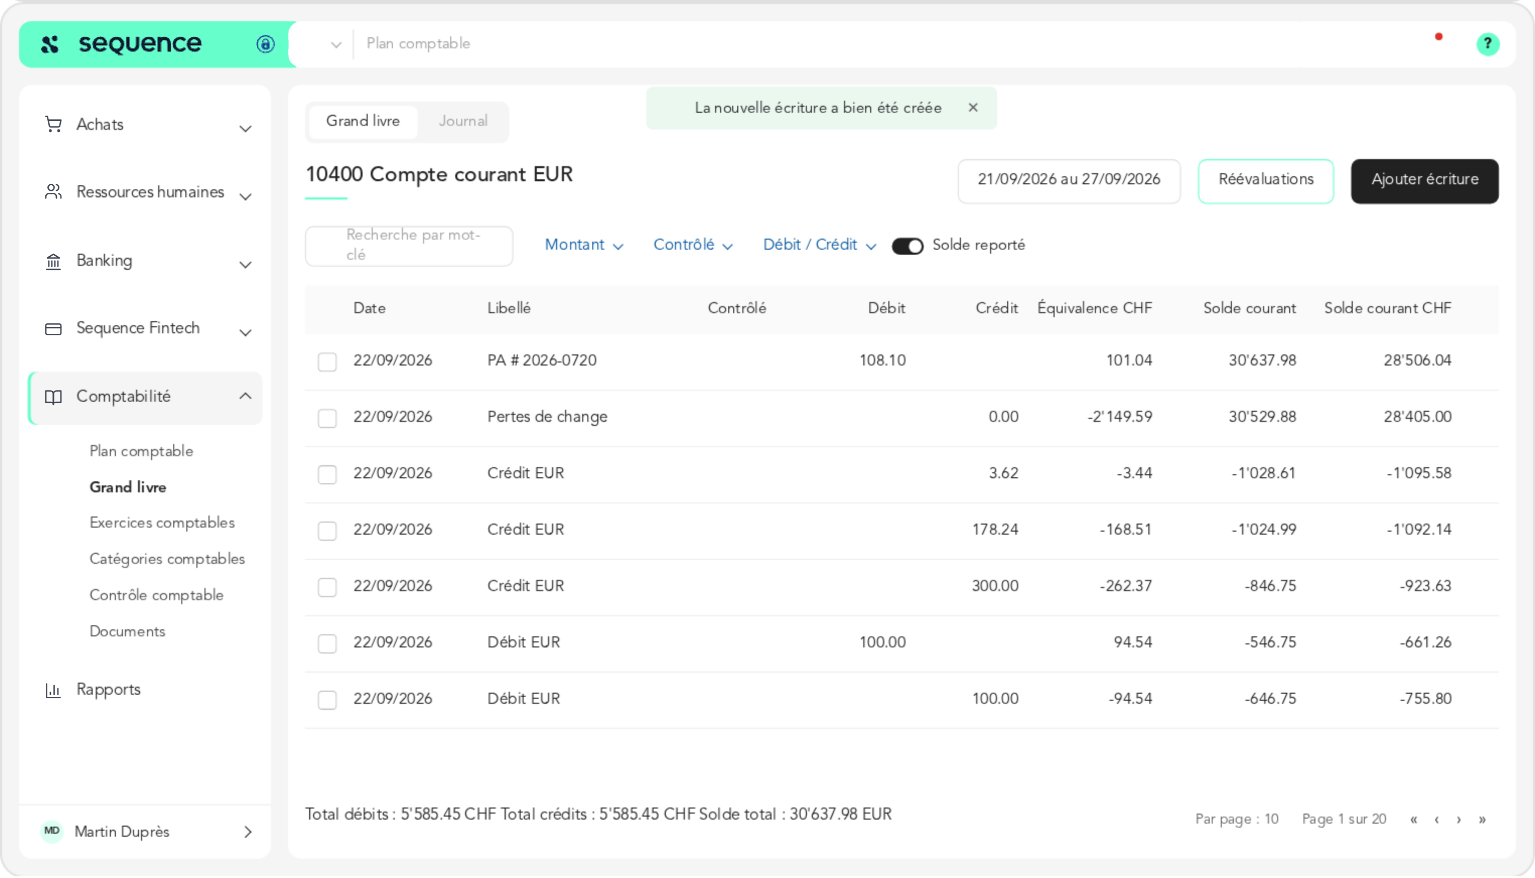Toggle the Solde reporté switch
Image resolution: width=1535 pixels, height=878 pixels.
coord(907,246)
